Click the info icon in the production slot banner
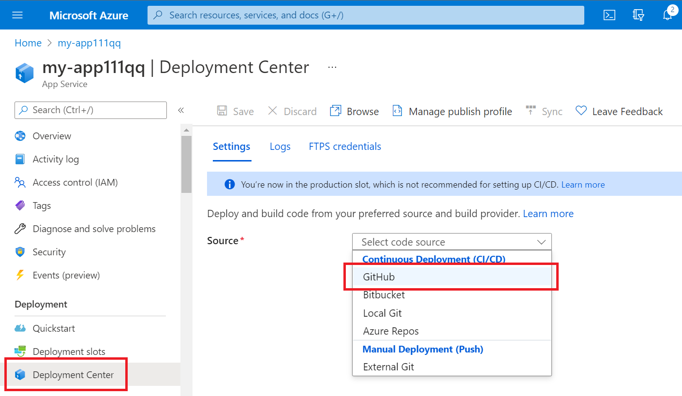 point(230,185)
